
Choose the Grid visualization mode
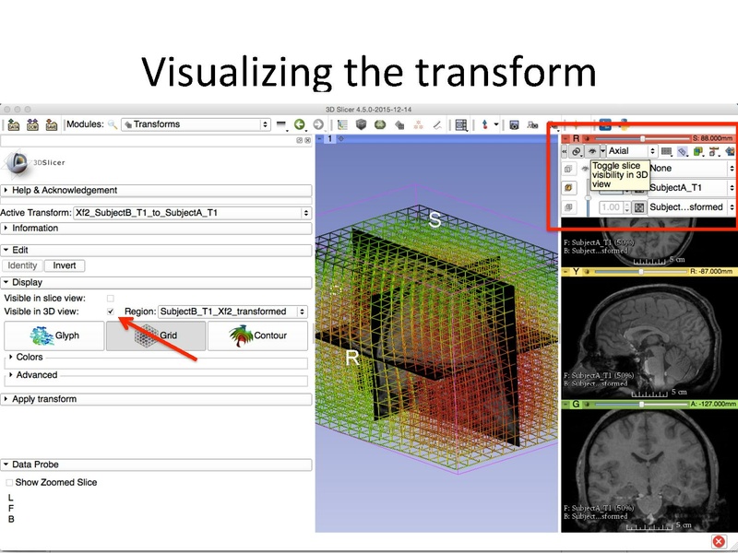click(x=155, y=336)
